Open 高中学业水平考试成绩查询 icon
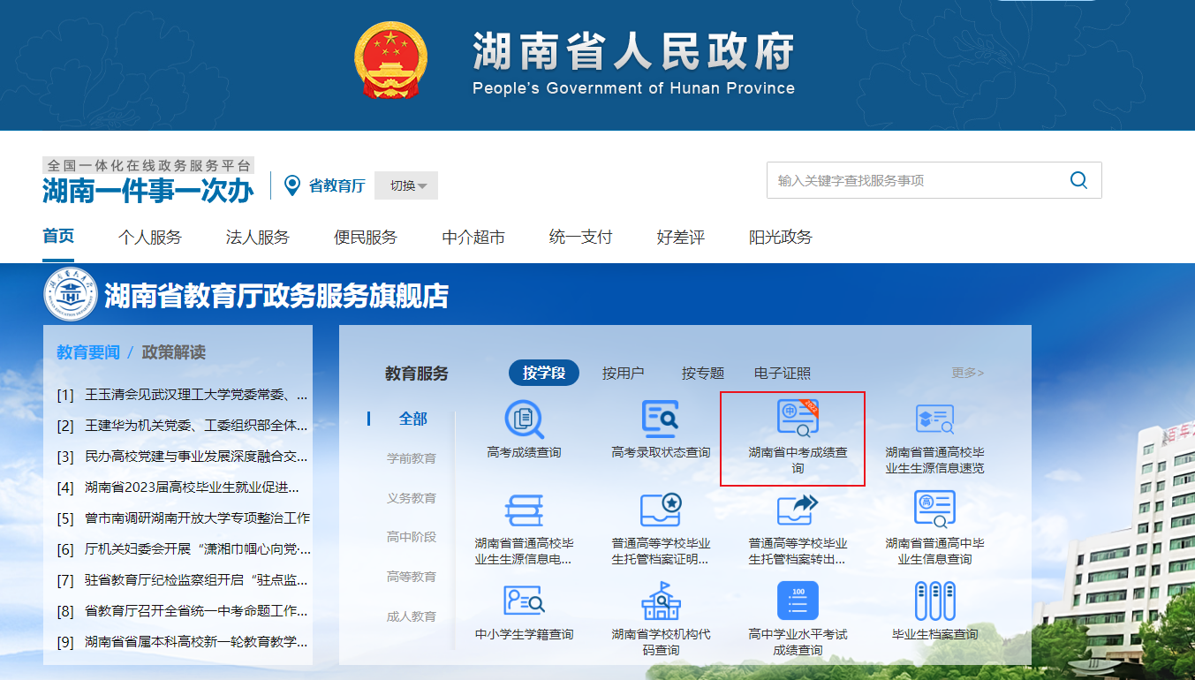This screenshot has width=1195, height=680. point(798,601)
